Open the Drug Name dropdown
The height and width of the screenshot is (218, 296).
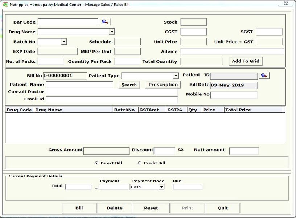point(112,32)
